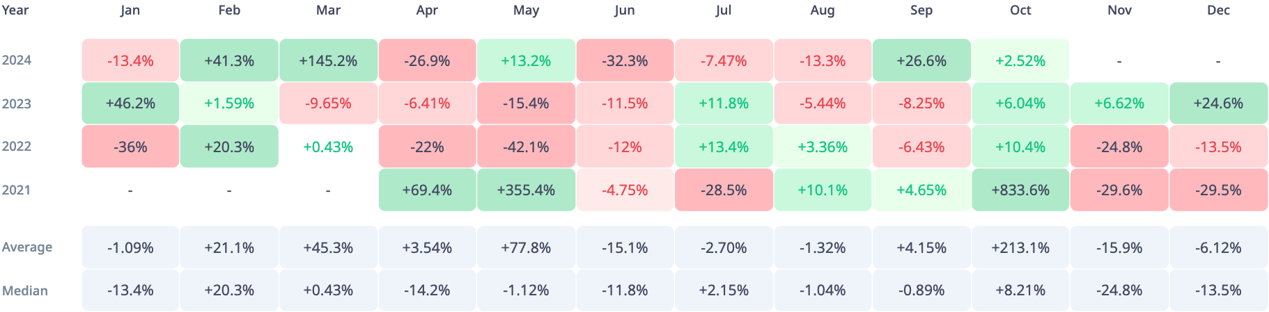
Task: Select the 2021 row label
Action: coord(17,190)
